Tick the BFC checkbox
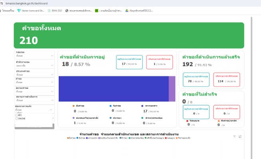 [16, 115]
